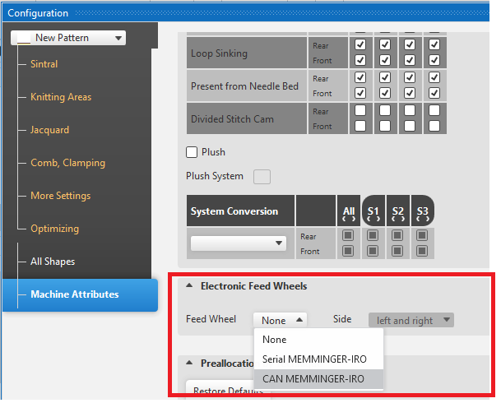Click the empty Plush System box

pos(262,176)
